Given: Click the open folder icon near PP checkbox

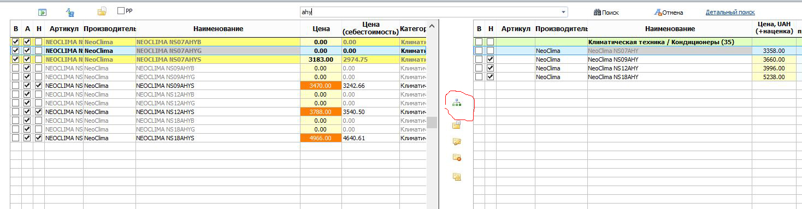Looking at the screenshot, I should coord(102,11).
